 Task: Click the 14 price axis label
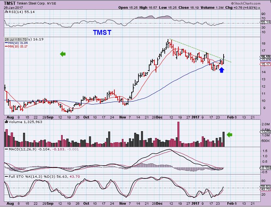(x=264, y=72)
